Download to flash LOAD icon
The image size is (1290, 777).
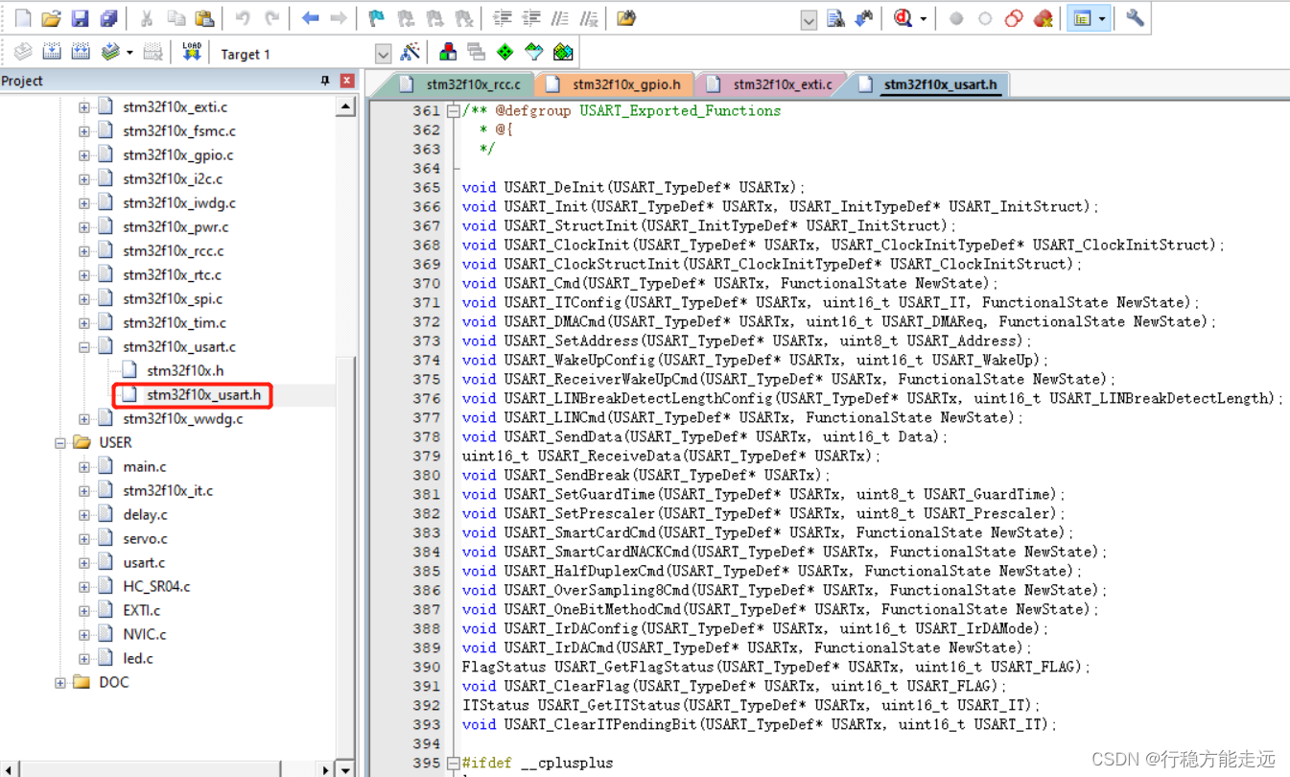click(x=192, y=53)
